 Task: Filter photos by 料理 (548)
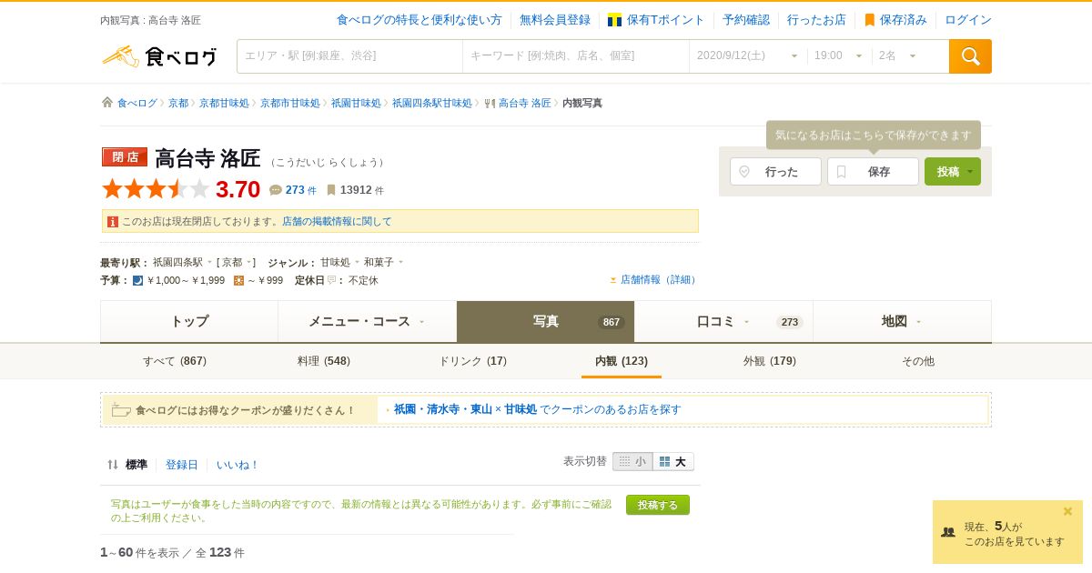click(x=324, y=361)
